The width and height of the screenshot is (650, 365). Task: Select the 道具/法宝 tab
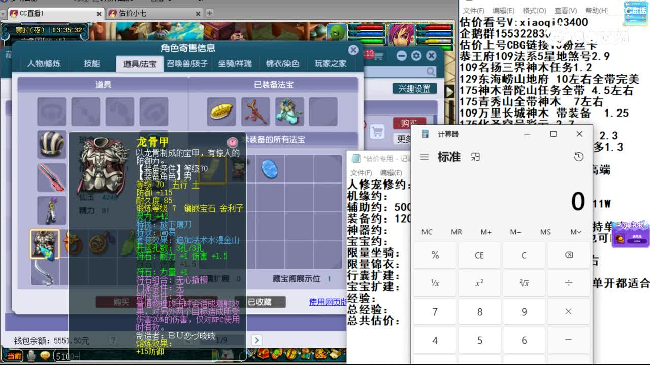coord(140,63)
